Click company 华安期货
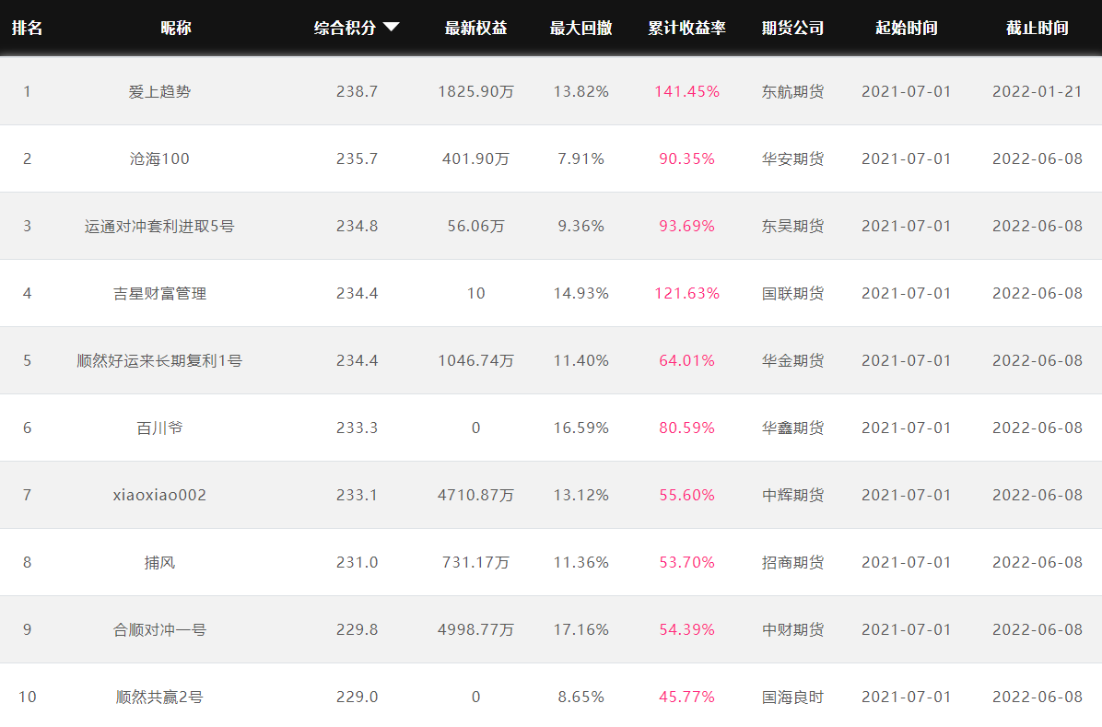 point(792,158)
